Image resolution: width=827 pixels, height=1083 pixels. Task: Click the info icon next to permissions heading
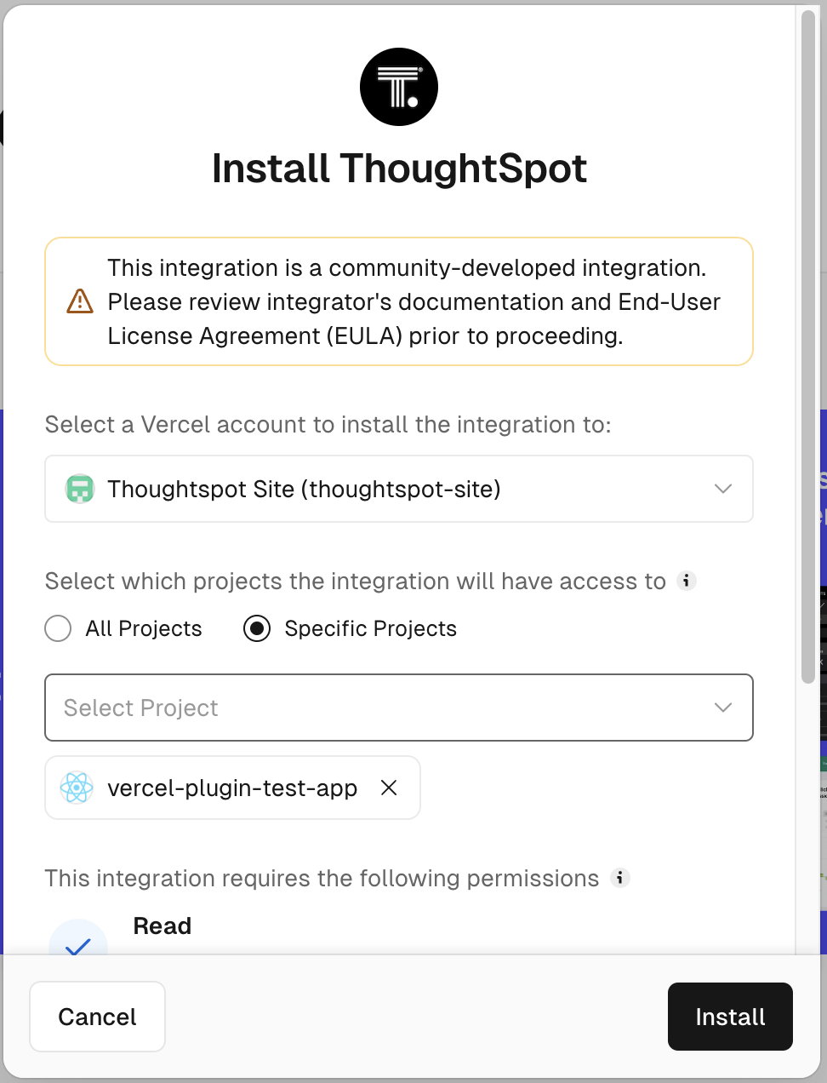click(x=621, y=878)
